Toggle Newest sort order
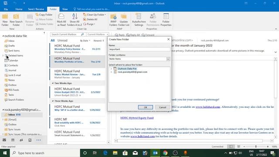Screen dimensions: 279x157 99,41
